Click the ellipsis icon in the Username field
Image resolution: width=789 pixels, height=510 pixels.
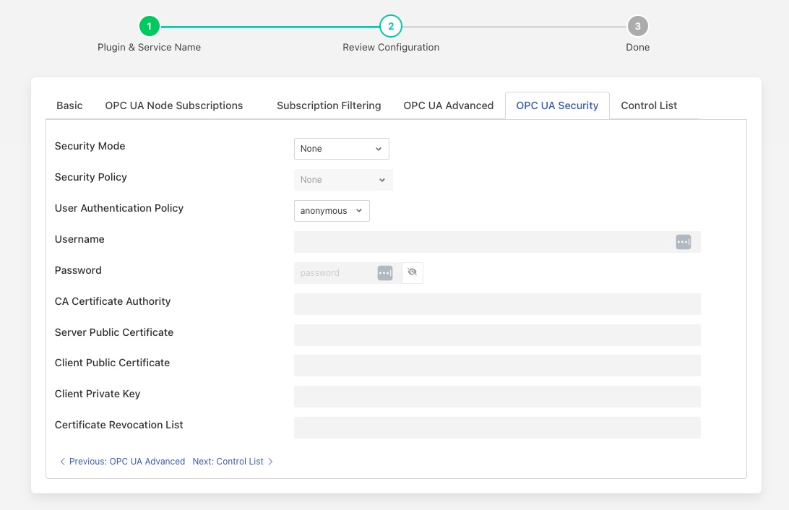point(684,242)
